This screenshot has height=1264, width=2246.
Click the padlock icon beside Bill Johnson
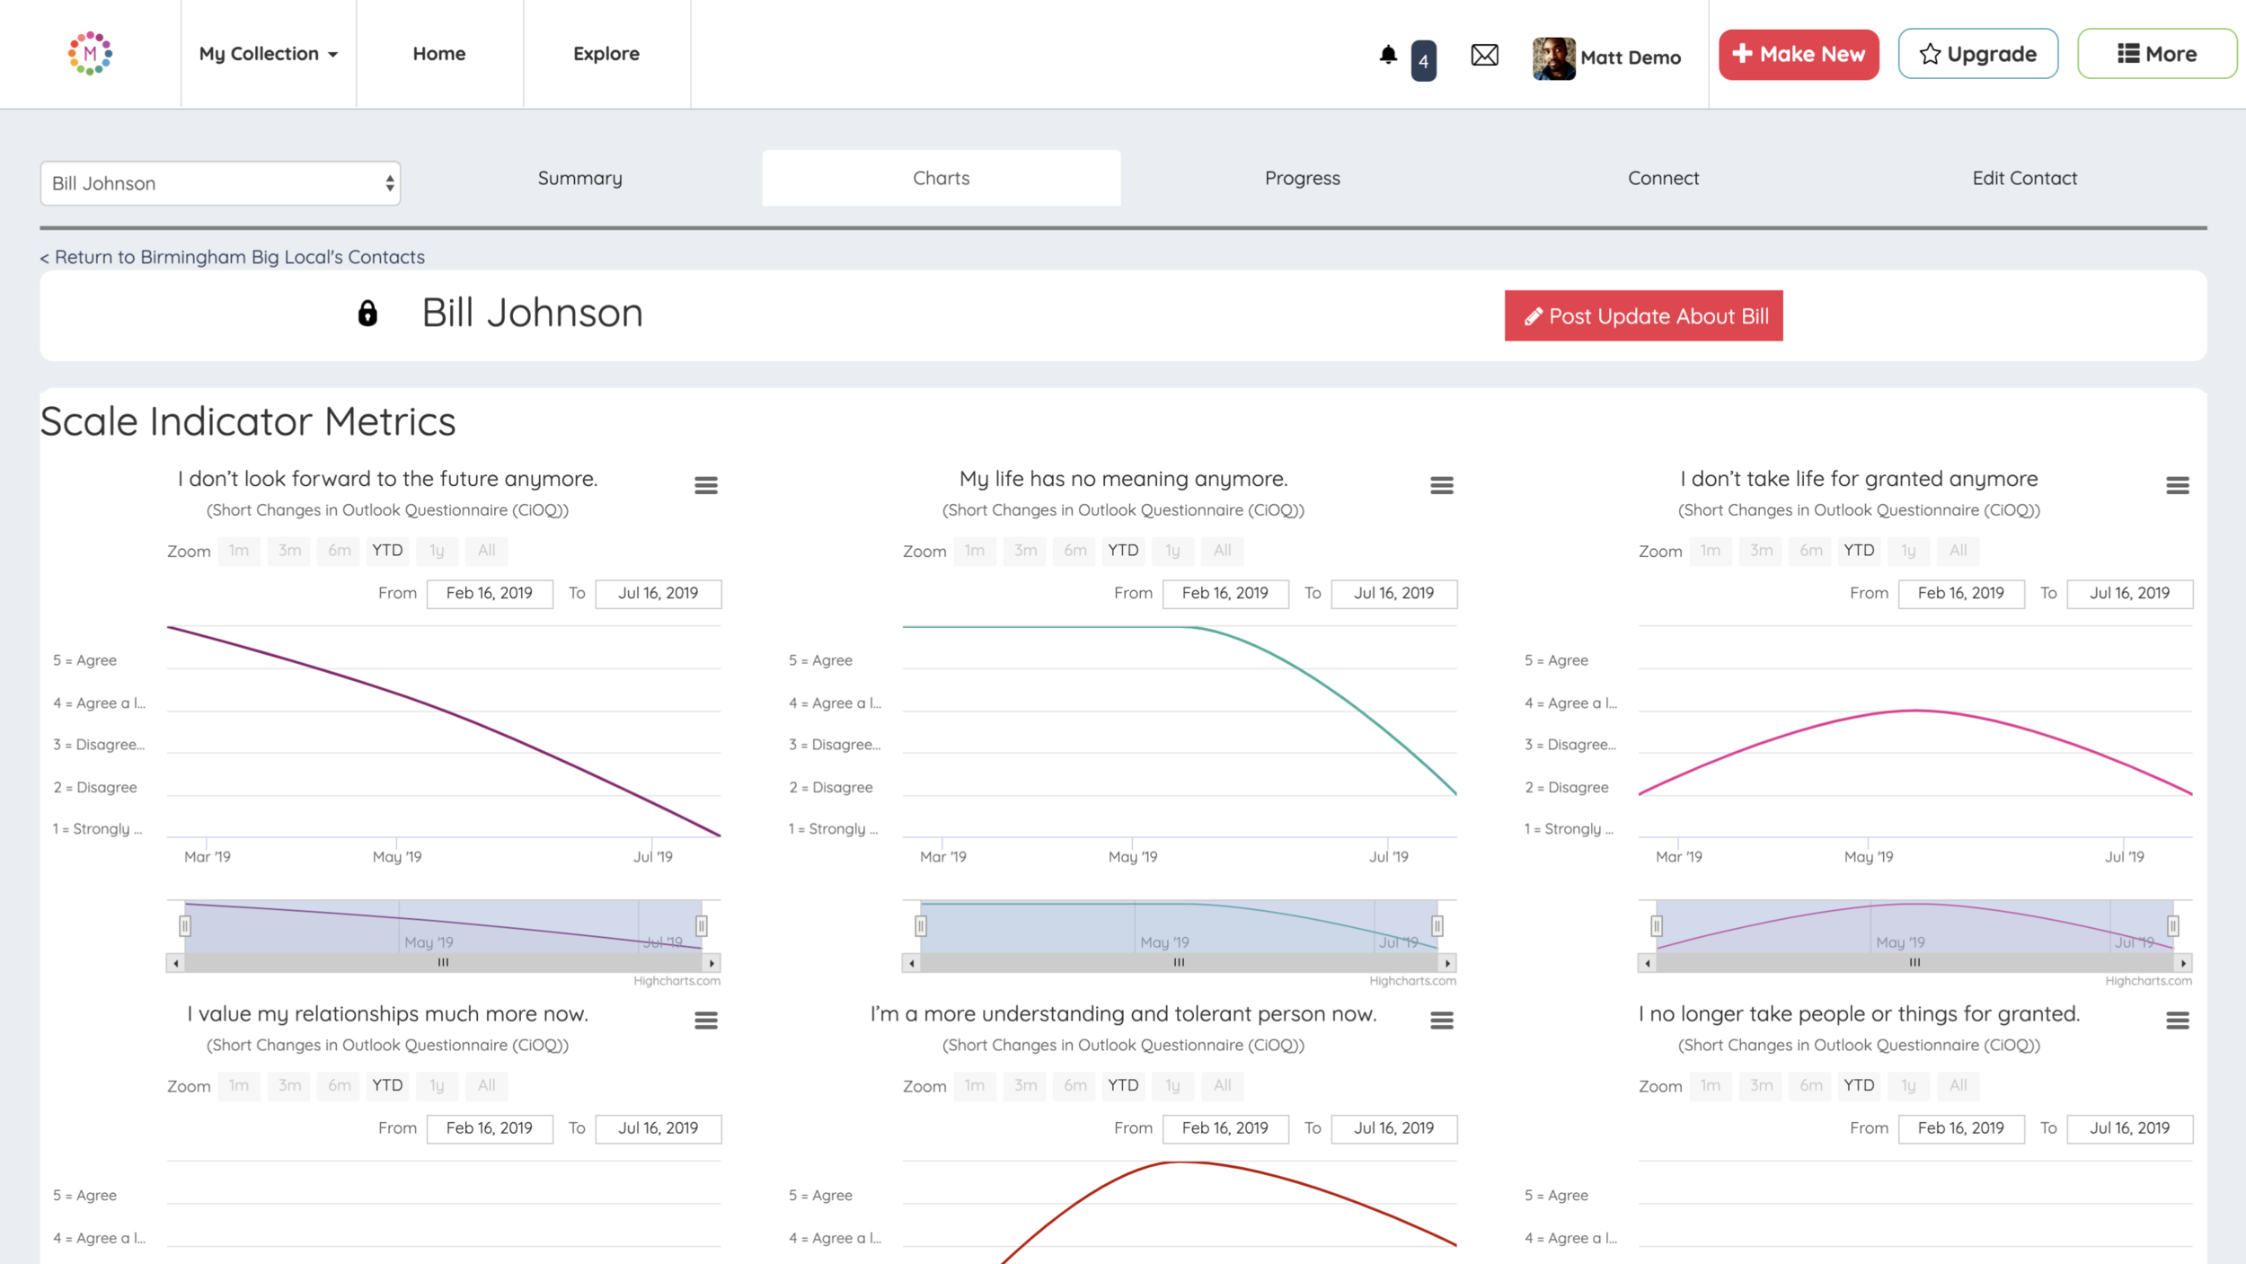367,313
